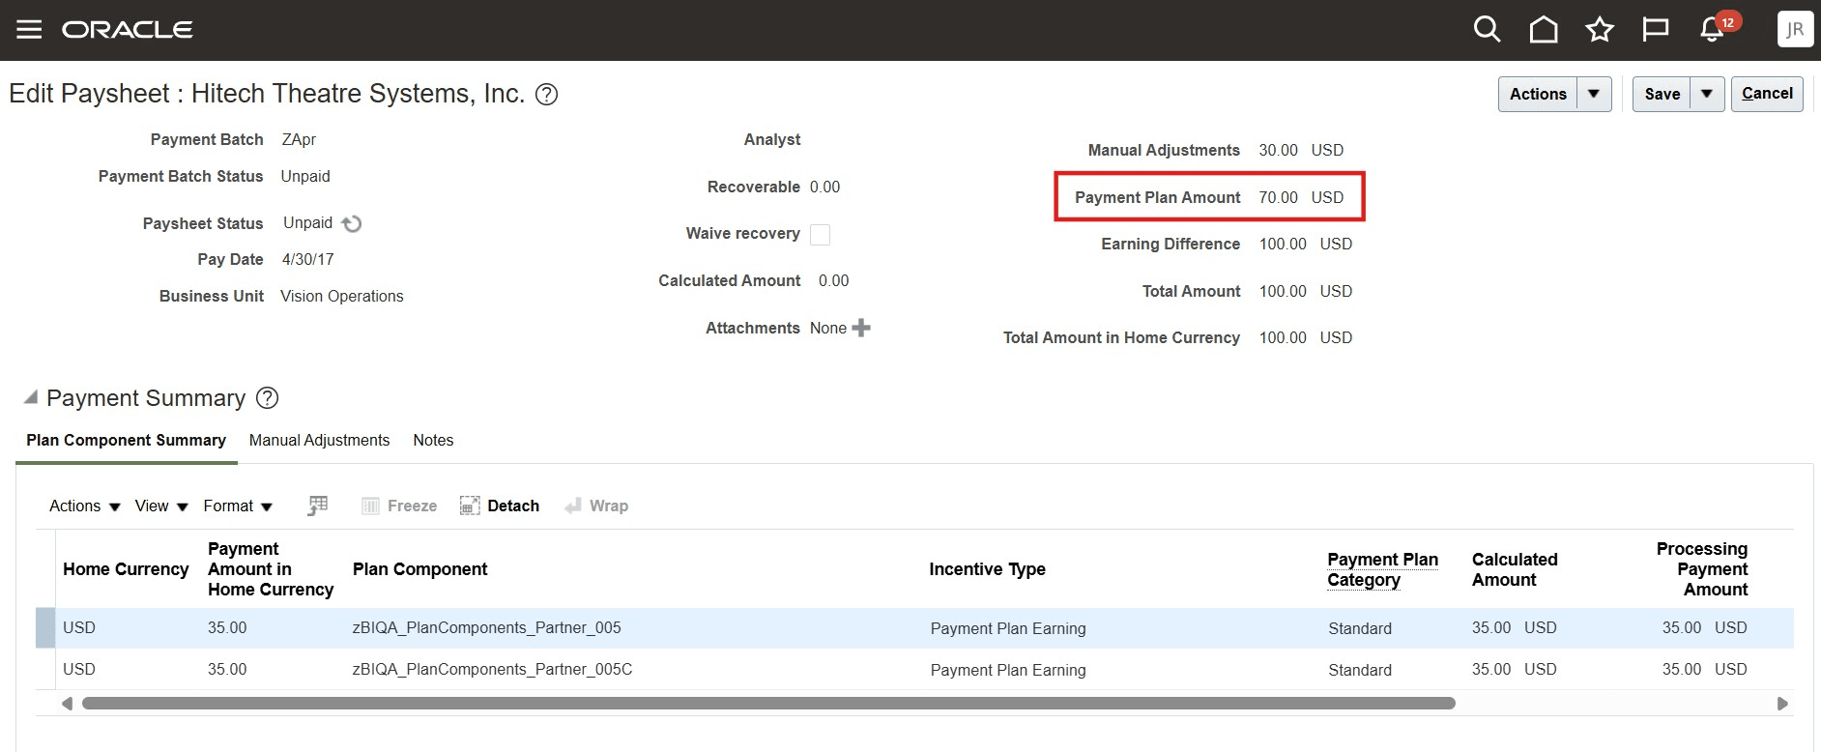Click the Recoverable value 0.00
Image resolution: width=1821 pixels, height=752 pixels.
pyautogui.click(x=824, y=187)
